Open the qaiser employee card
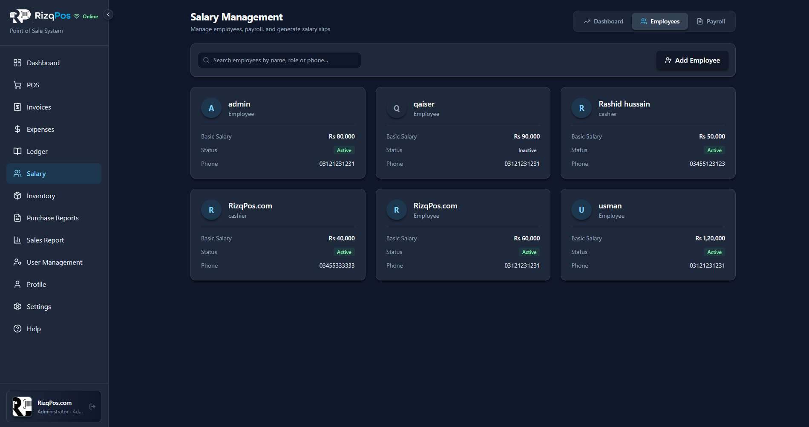Image resolution: width=809 pixels, height=427 pixels. coord(463,133)
